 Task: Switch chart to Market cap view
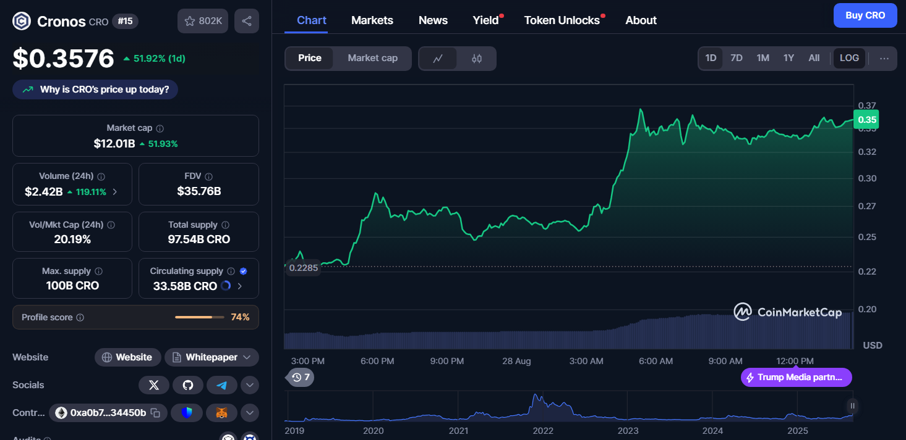(x=372, y=58)
